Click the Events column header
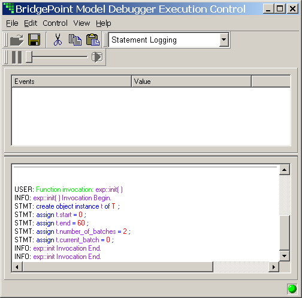Screen dimensions: 302x298 pyautogui.click(x=71, y=82)
